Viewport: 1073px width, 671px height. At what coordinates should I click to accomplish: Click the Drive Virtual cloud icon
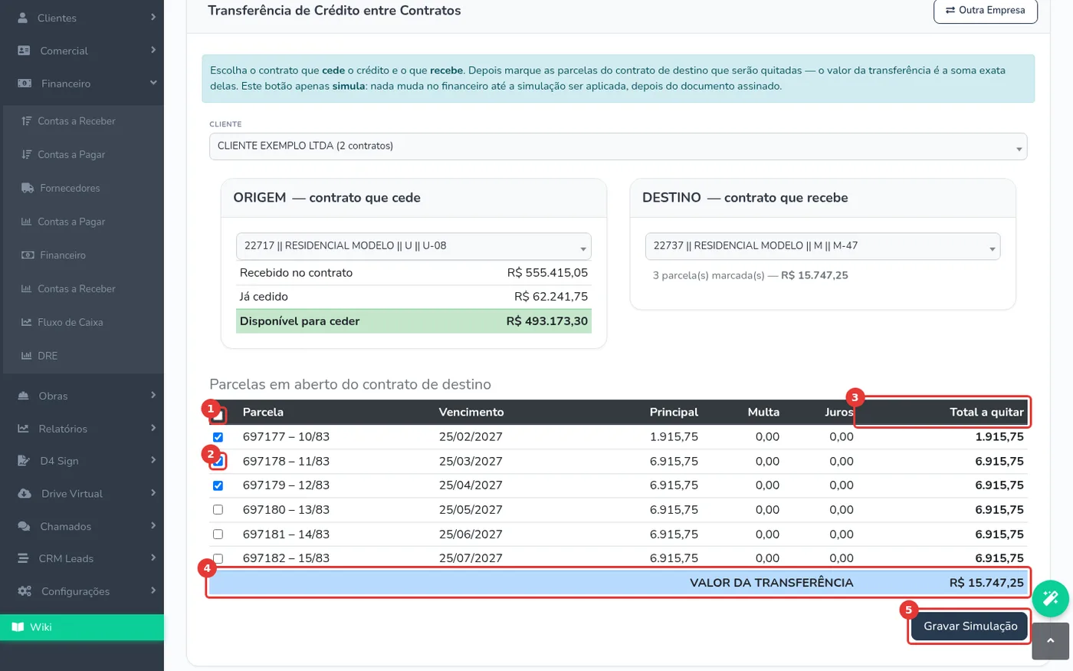point(25,494)
